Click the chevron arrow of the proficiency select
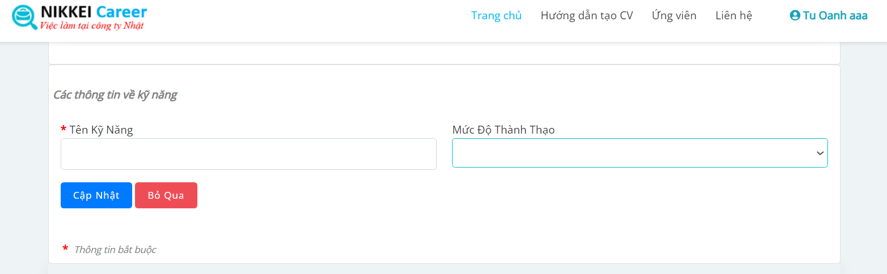Viewport: 887px width, 274px height. pos(820,153)
